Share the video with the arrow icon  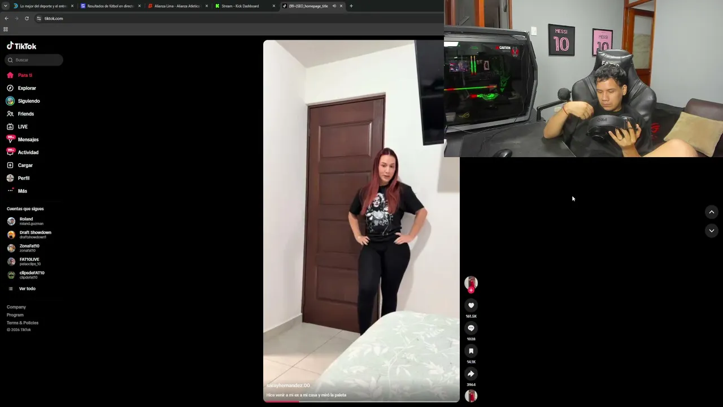tap(471, 374)
